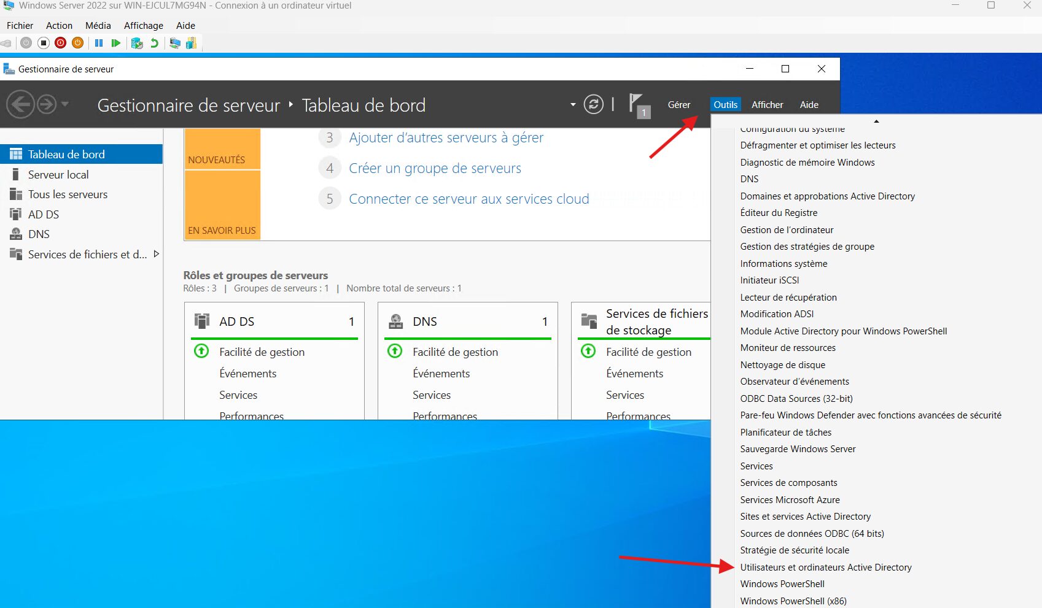Click the DNS icon in the sidebar

(x=16, y=234)
